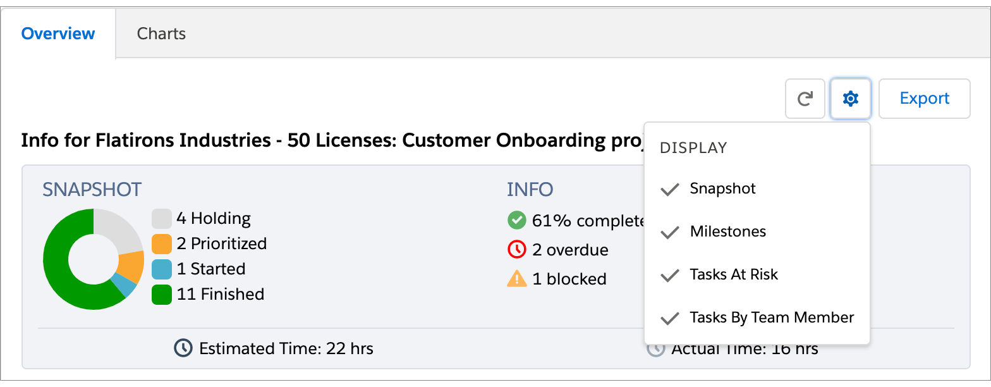Click the orange warning blocked icon

(x=516, y=278)
